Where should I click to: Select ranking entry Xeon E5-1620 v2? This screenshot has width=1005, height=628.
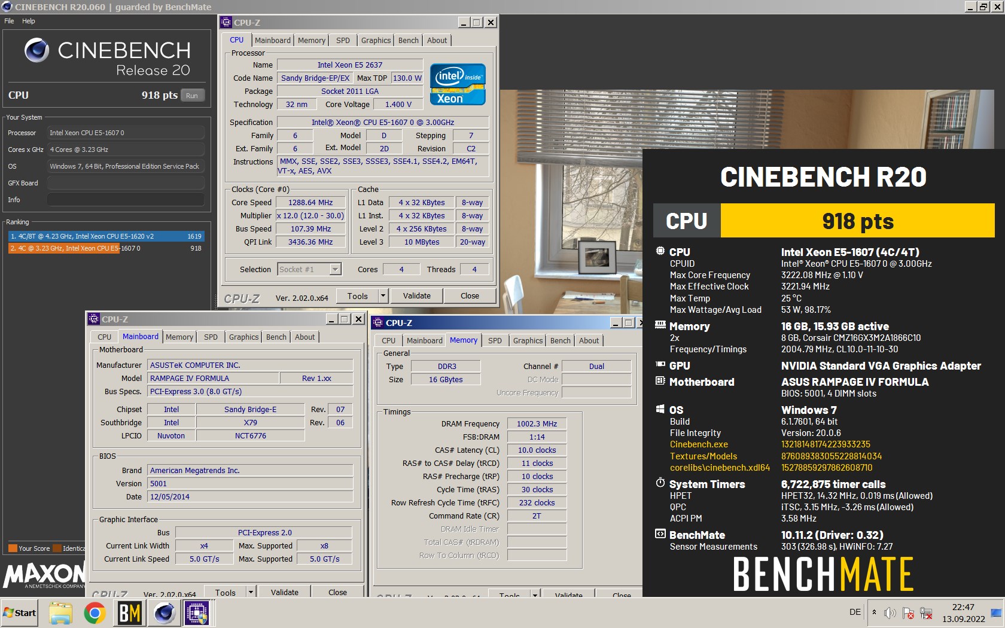pyautogui.click(x=106, y=236)
